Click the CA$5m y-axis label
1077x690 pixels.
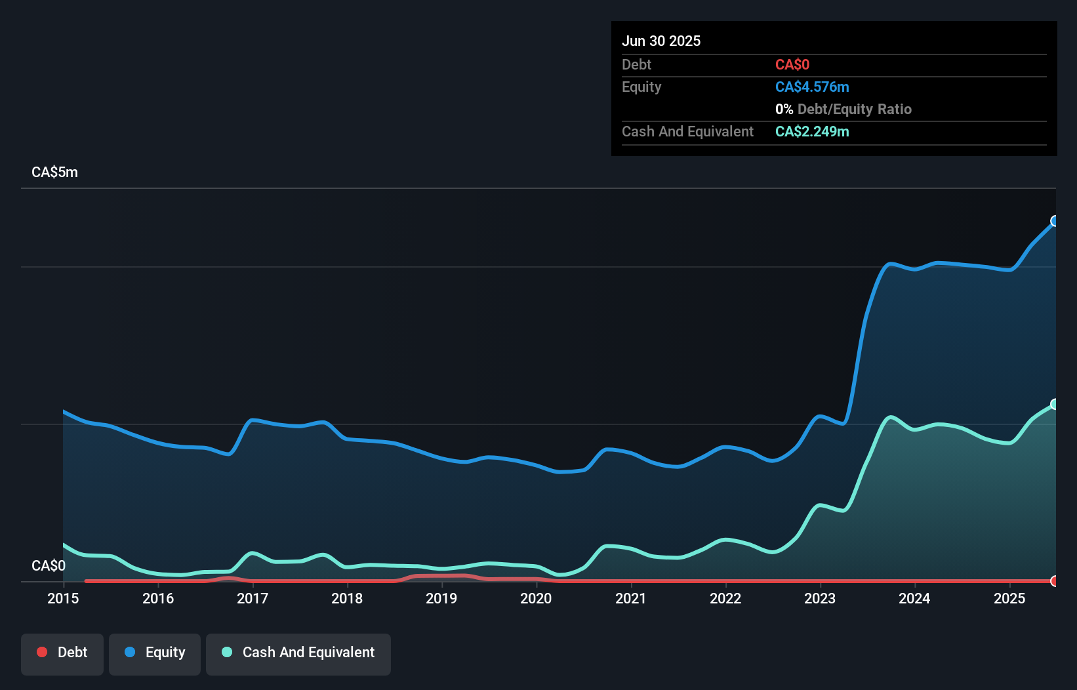(54, 172)
